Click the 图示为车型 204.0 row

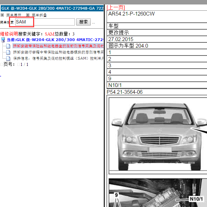tap(157, 46)
